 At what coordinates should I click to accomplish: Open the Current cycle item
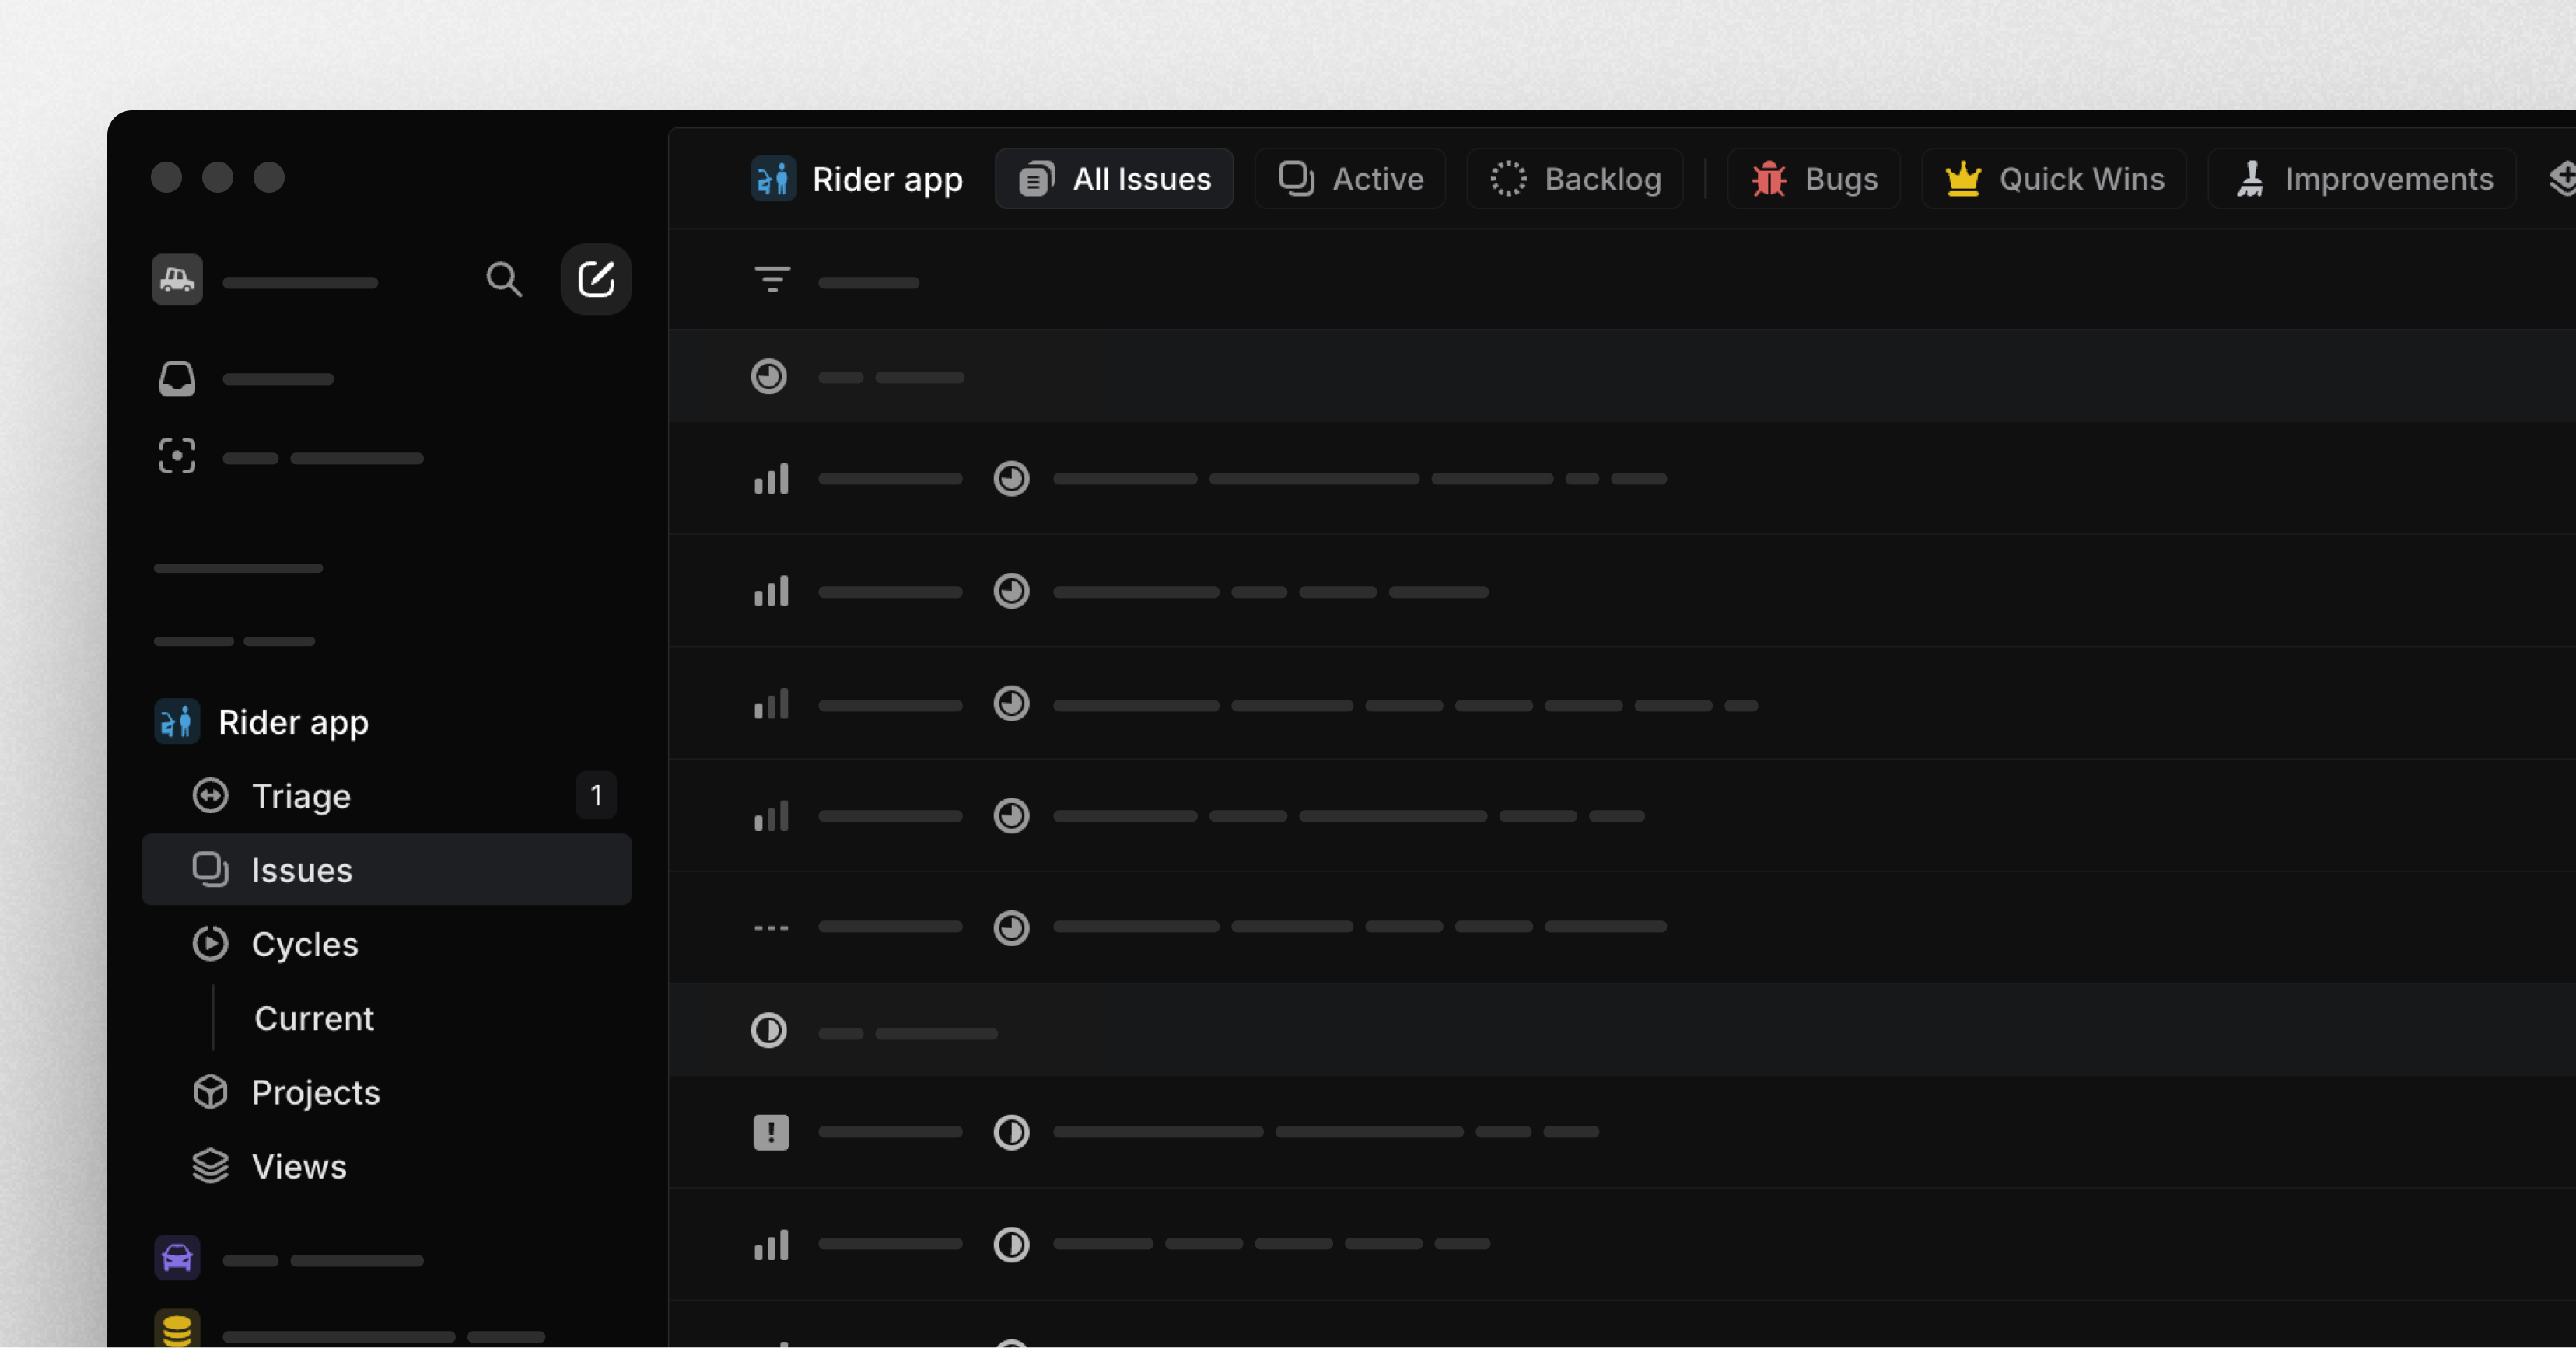[x=314, y=1018]
